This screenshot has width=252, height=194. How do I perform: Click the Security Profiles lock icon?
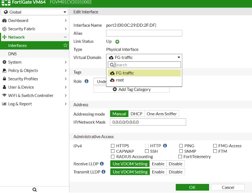tap(5, 79)
